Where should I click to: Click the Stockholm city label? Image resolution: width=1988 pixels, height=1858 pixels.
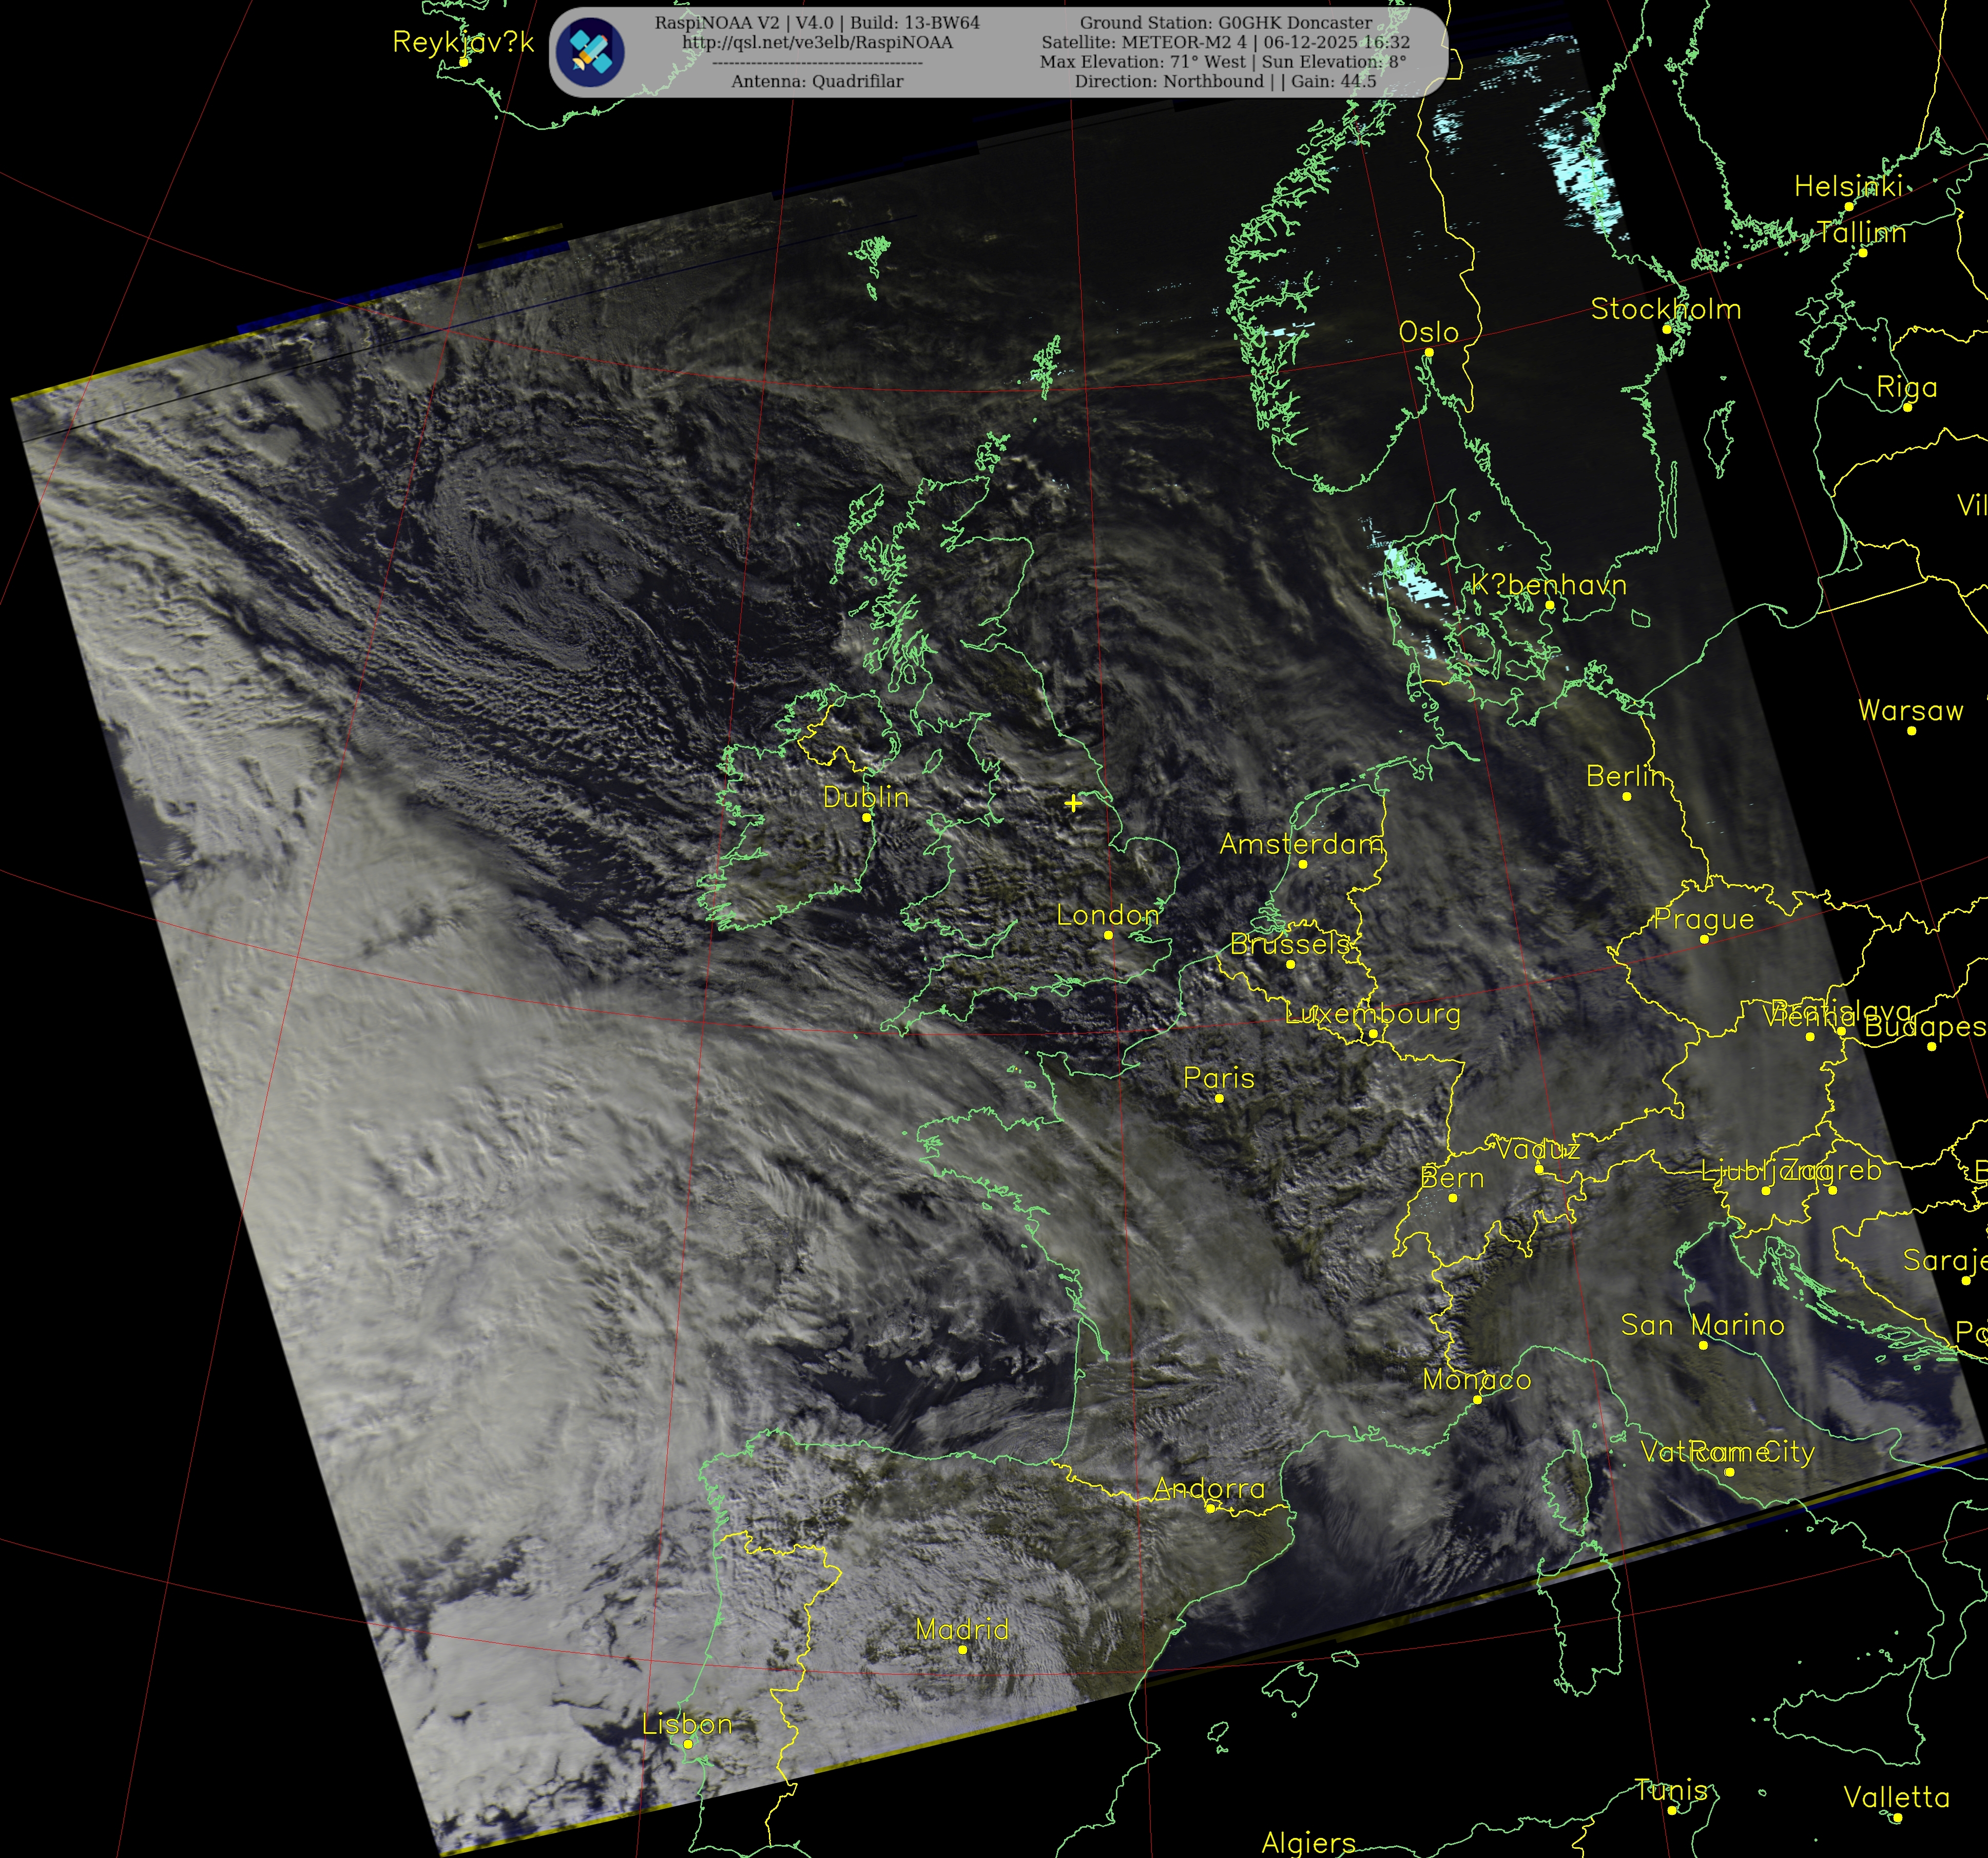tap(1666, 309)
